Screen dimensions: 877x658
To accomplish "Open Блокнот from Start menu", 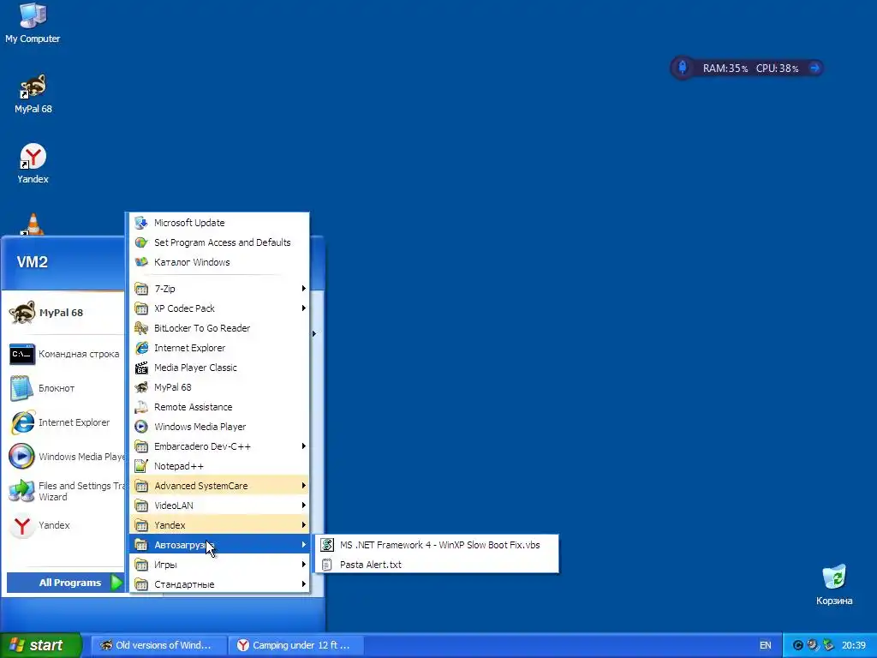I will [x=65, y=388].
